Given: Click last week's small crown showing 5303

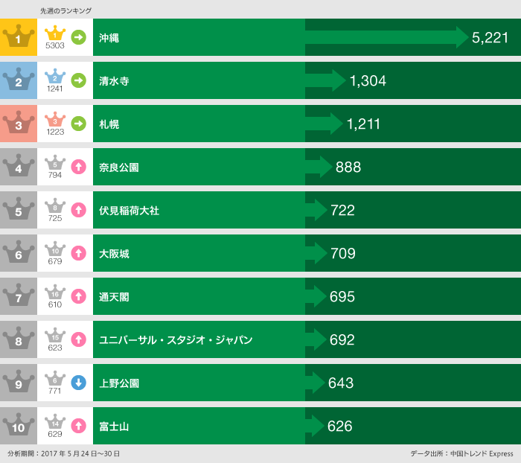Looking at the screenshot, I should pos(55,33).
